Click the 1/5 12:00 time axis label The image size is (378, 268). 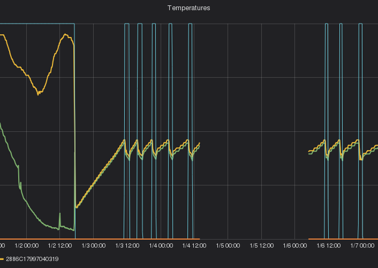[262, 245]
